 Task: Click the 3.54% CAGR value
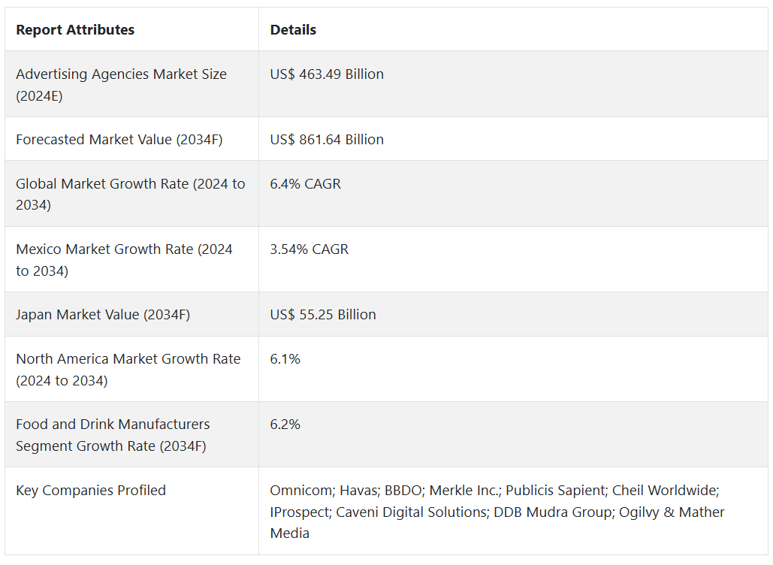pyautogui.click(x=310, y=249)
